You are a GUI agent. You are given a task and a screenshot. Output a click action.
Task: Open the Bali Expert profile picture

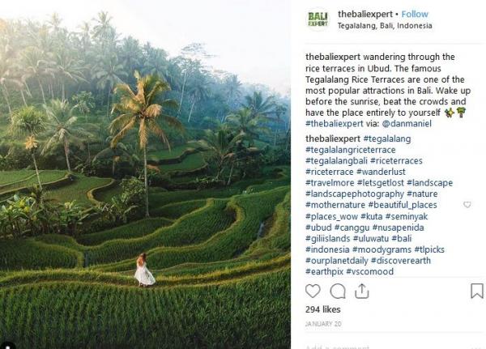[318, 18]
